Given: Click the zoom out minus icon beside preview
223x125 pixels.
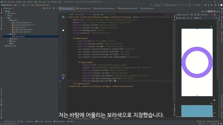Looking at the screenshot, I should (x=214, y=107).
